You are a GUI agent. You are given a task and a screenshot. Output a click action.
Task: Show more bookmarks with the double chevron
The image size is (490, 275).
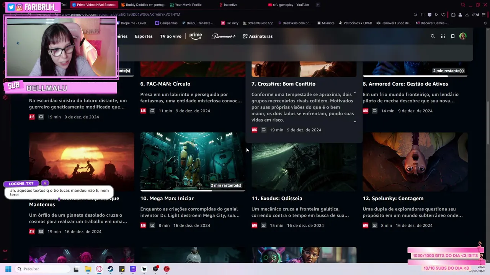[485, 23]
